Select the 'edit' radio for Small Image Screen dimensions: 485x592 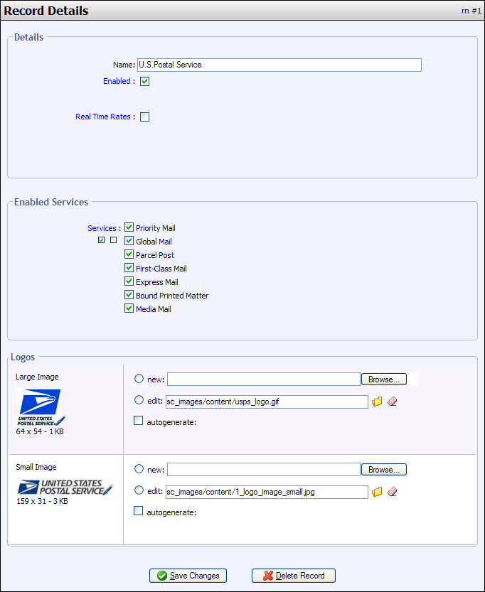click(139, 490)
